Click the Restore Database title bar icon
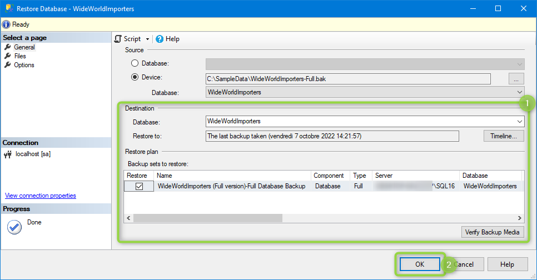The height and width of the screenshot is (280, 537). (x=9, y=8)
